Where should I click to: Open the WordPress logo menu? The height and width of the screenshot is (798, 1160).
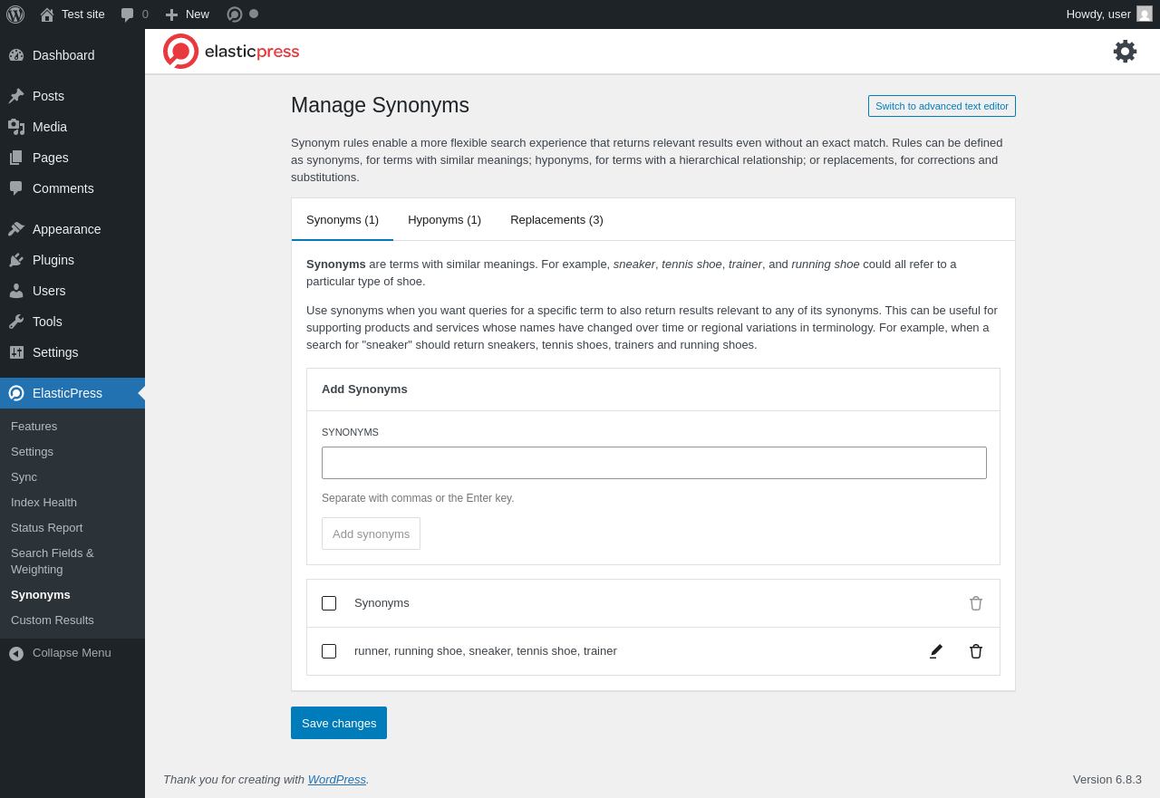[15, 14]
